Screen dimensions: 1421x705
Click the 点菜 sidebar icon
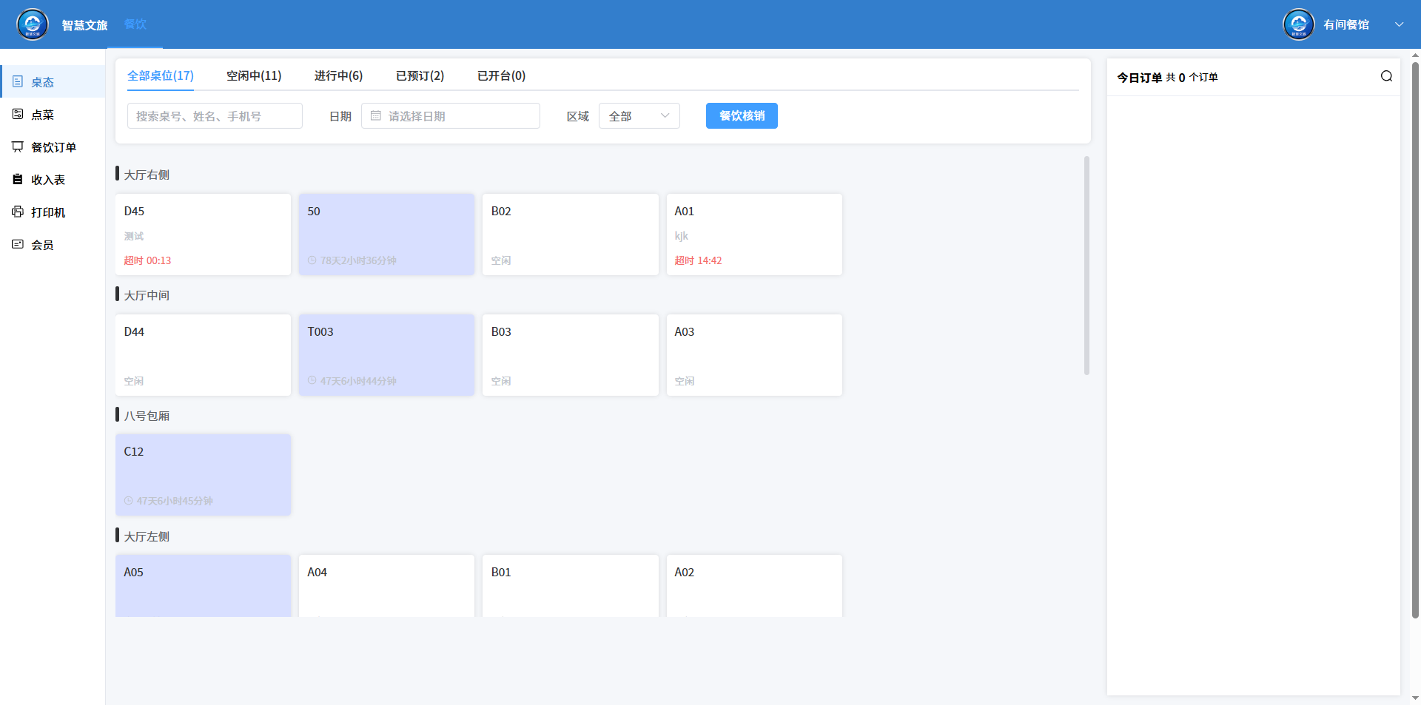(18, 114)
